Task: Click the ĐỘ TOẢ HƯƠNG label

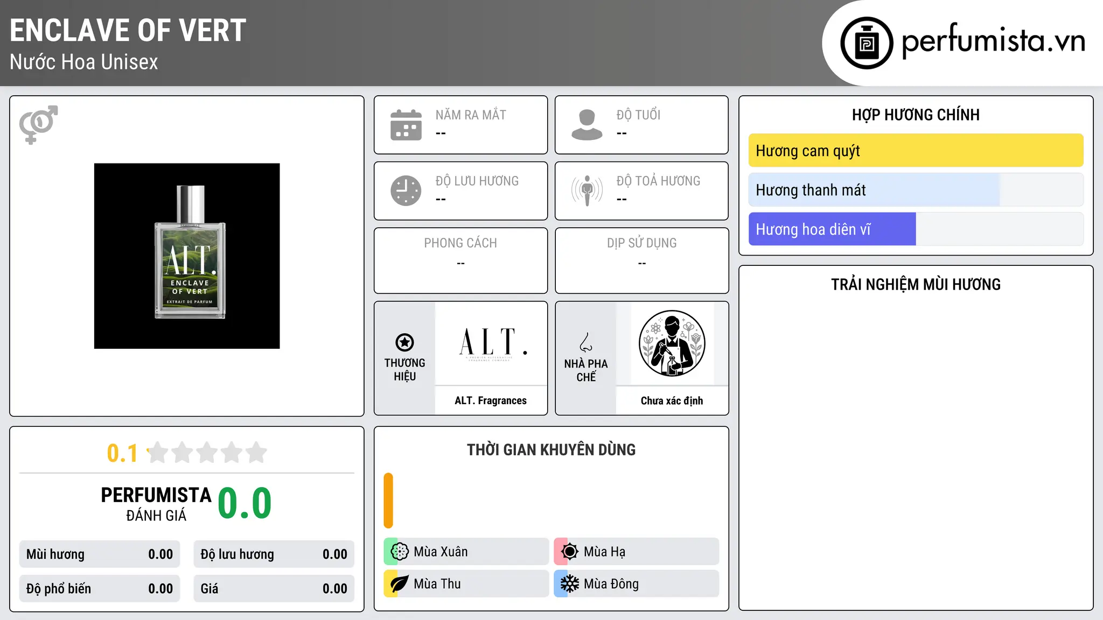Action: 658,181
